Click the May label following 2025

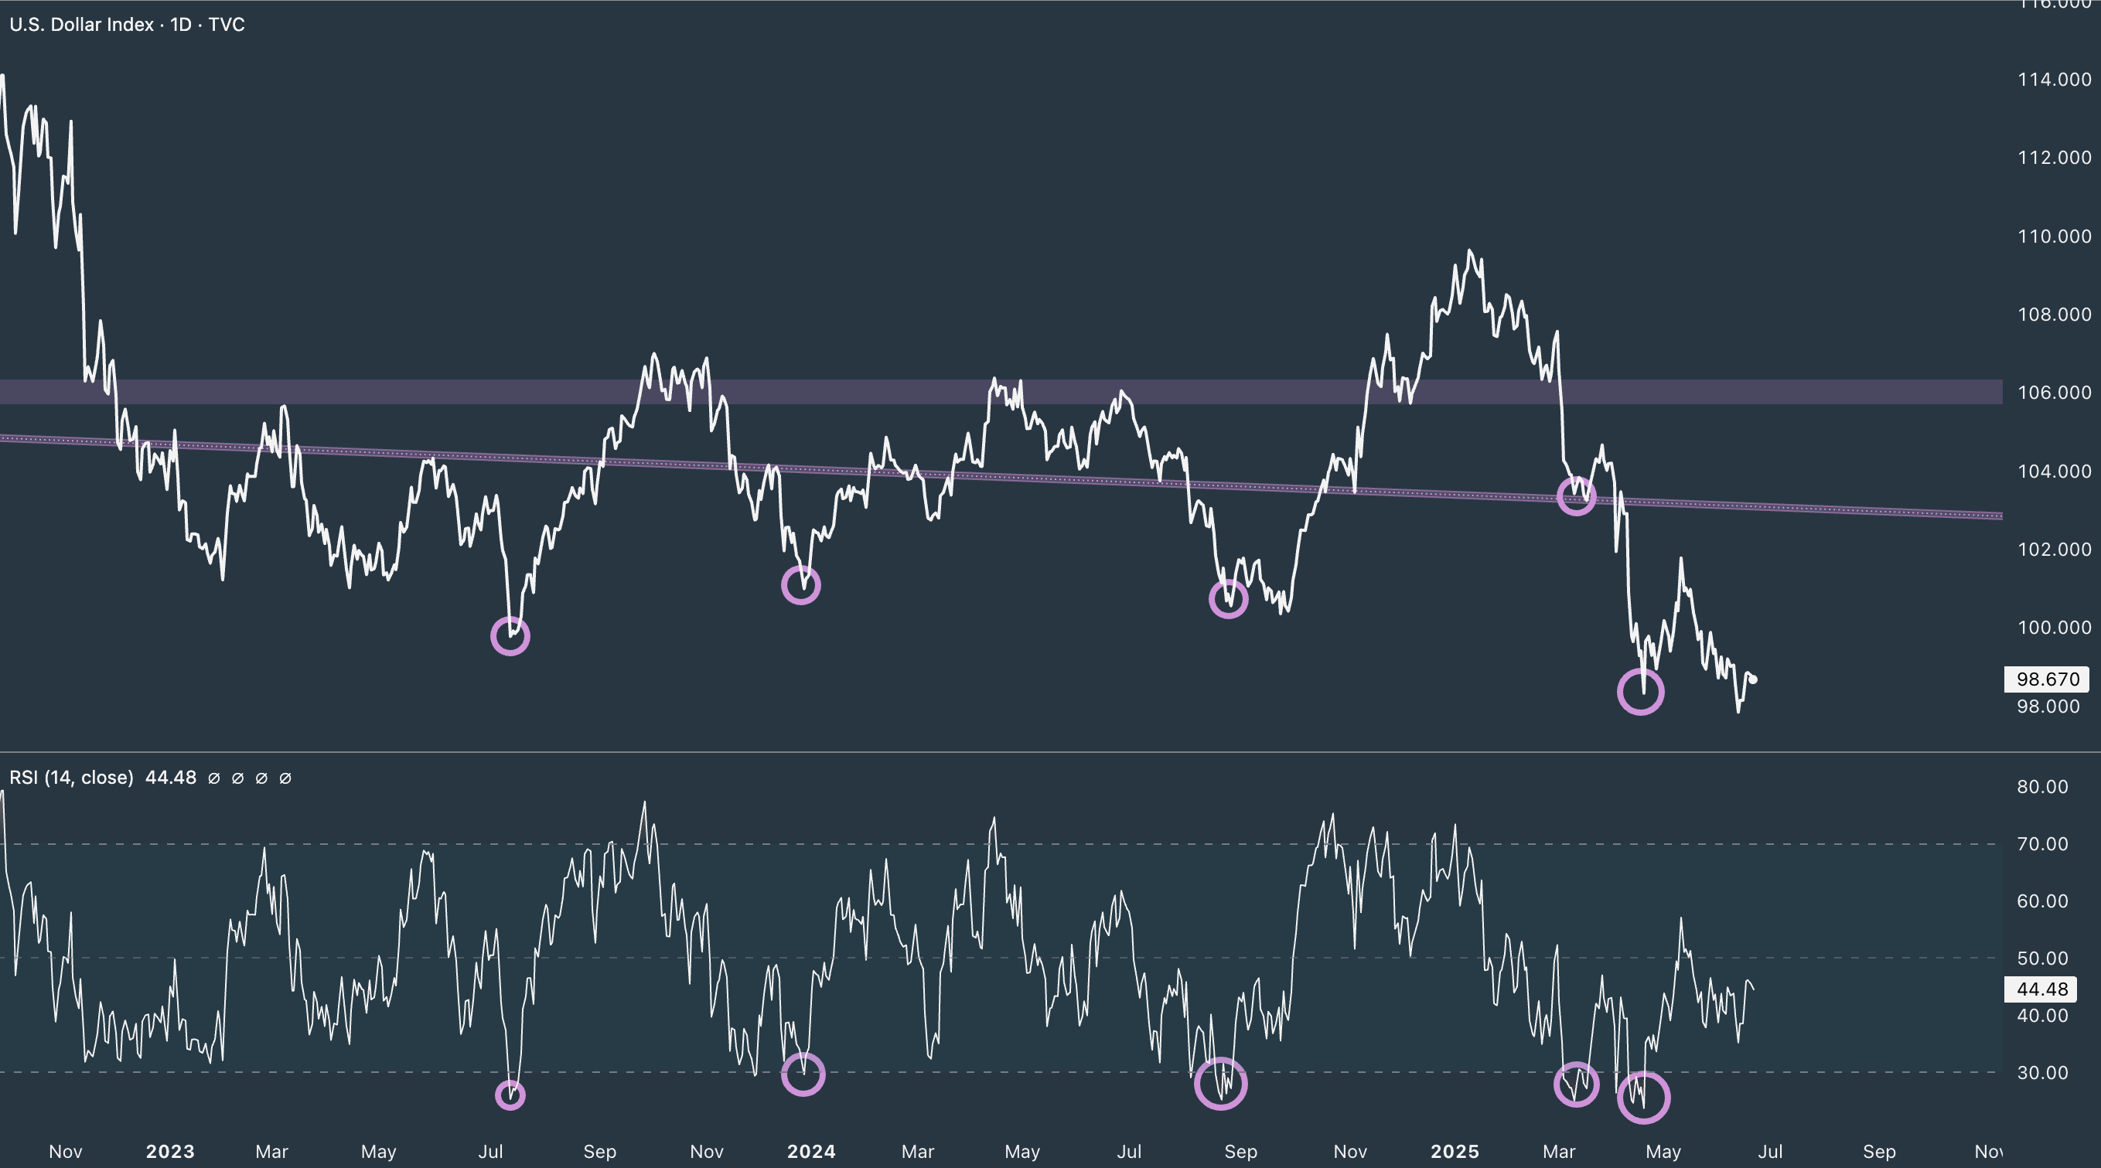[x=1663, y=1152]
